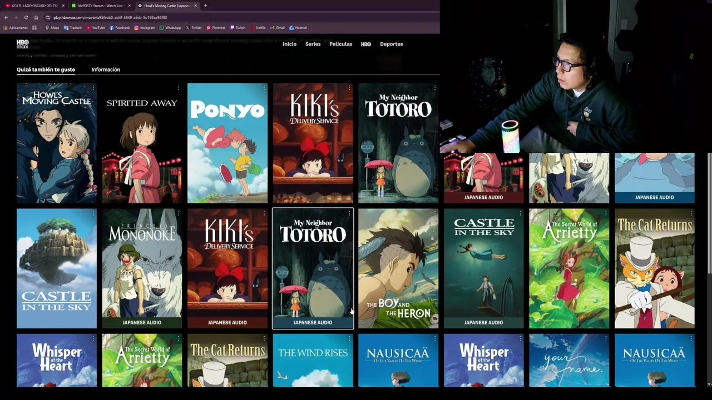712x400 pixels.
Task: Open the Your Name poster
Action: tap(569, 361)
